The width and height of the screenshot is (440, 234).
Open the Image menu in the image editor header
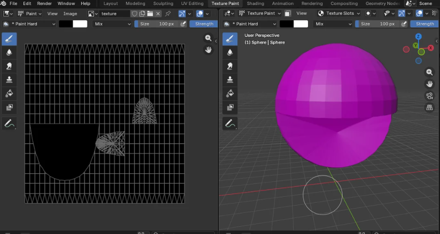(x=70, y=14)
